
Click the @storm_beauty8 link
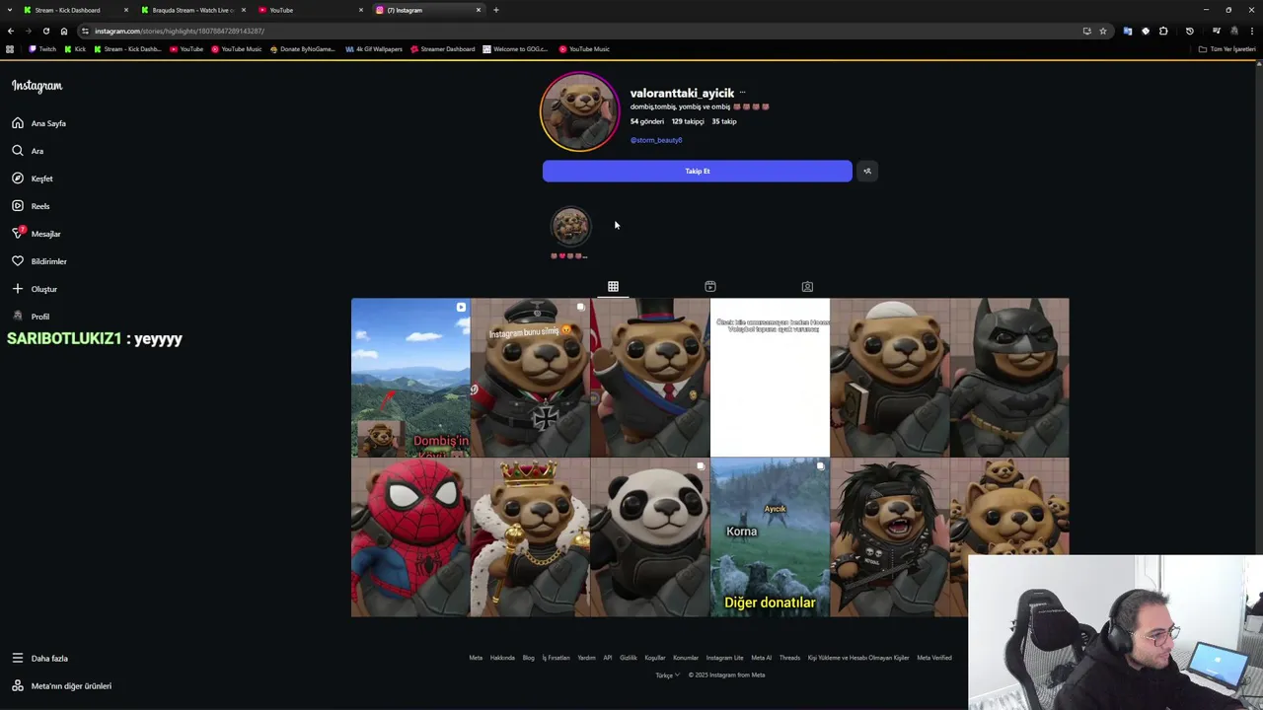656,140
